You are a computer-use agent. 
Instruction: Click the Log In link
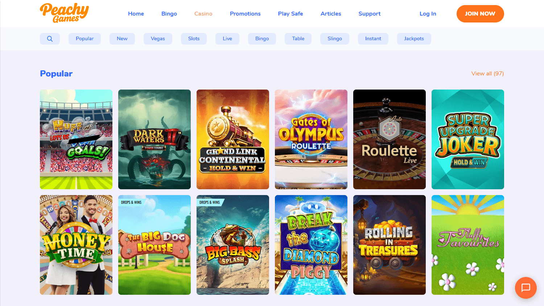point(428,14)
